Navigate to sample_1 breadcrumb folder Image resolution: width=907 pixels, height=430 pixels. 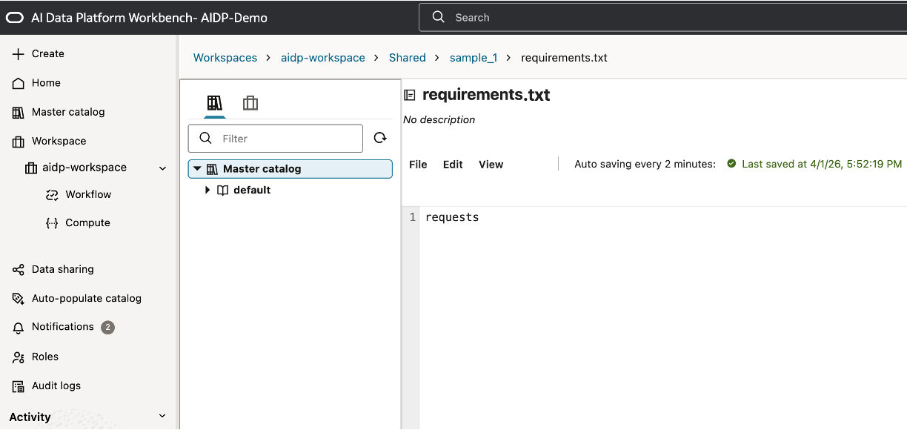(473, 58)
